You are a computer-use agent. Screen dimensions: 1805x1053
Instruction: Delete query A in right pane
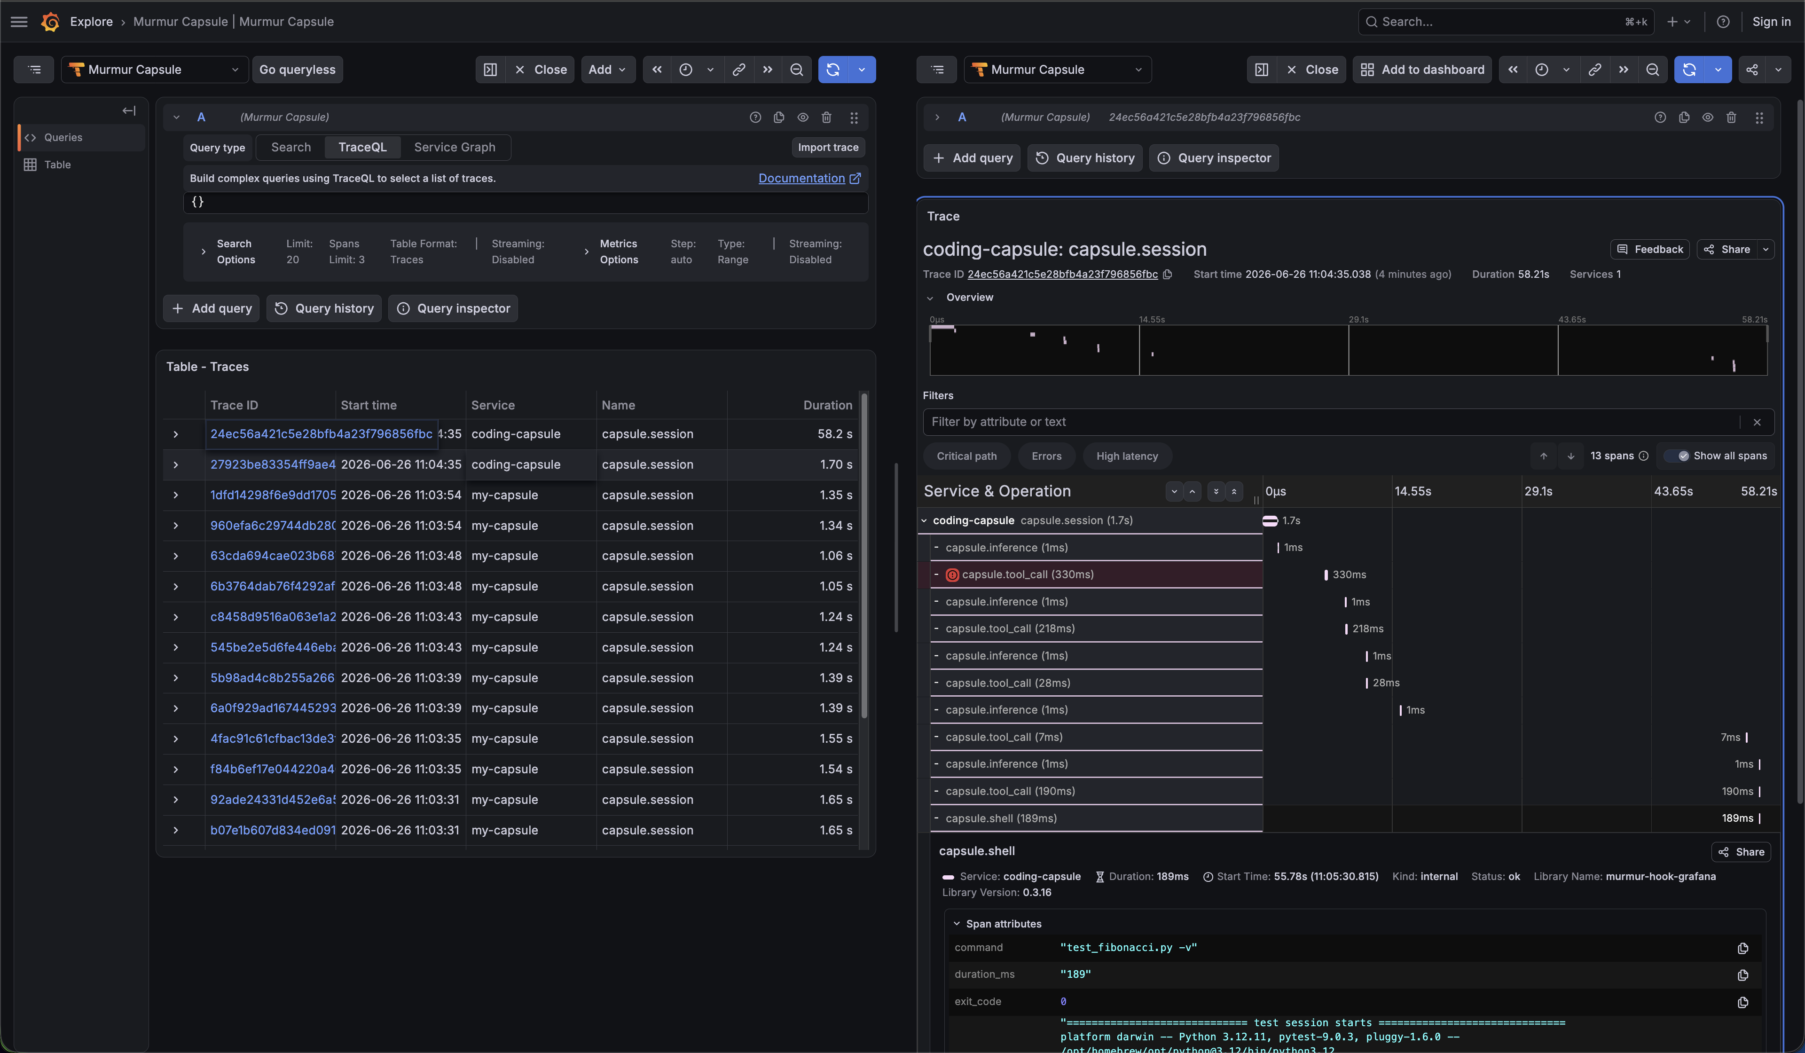tap(1731, 117)
